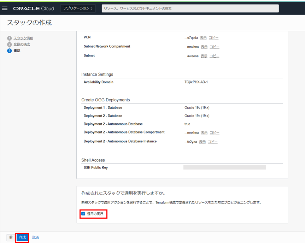Viewport: 305px width, 243px height.
Task: Show Subnet Network Compartment OCID
Action: (x=204, y=47)
